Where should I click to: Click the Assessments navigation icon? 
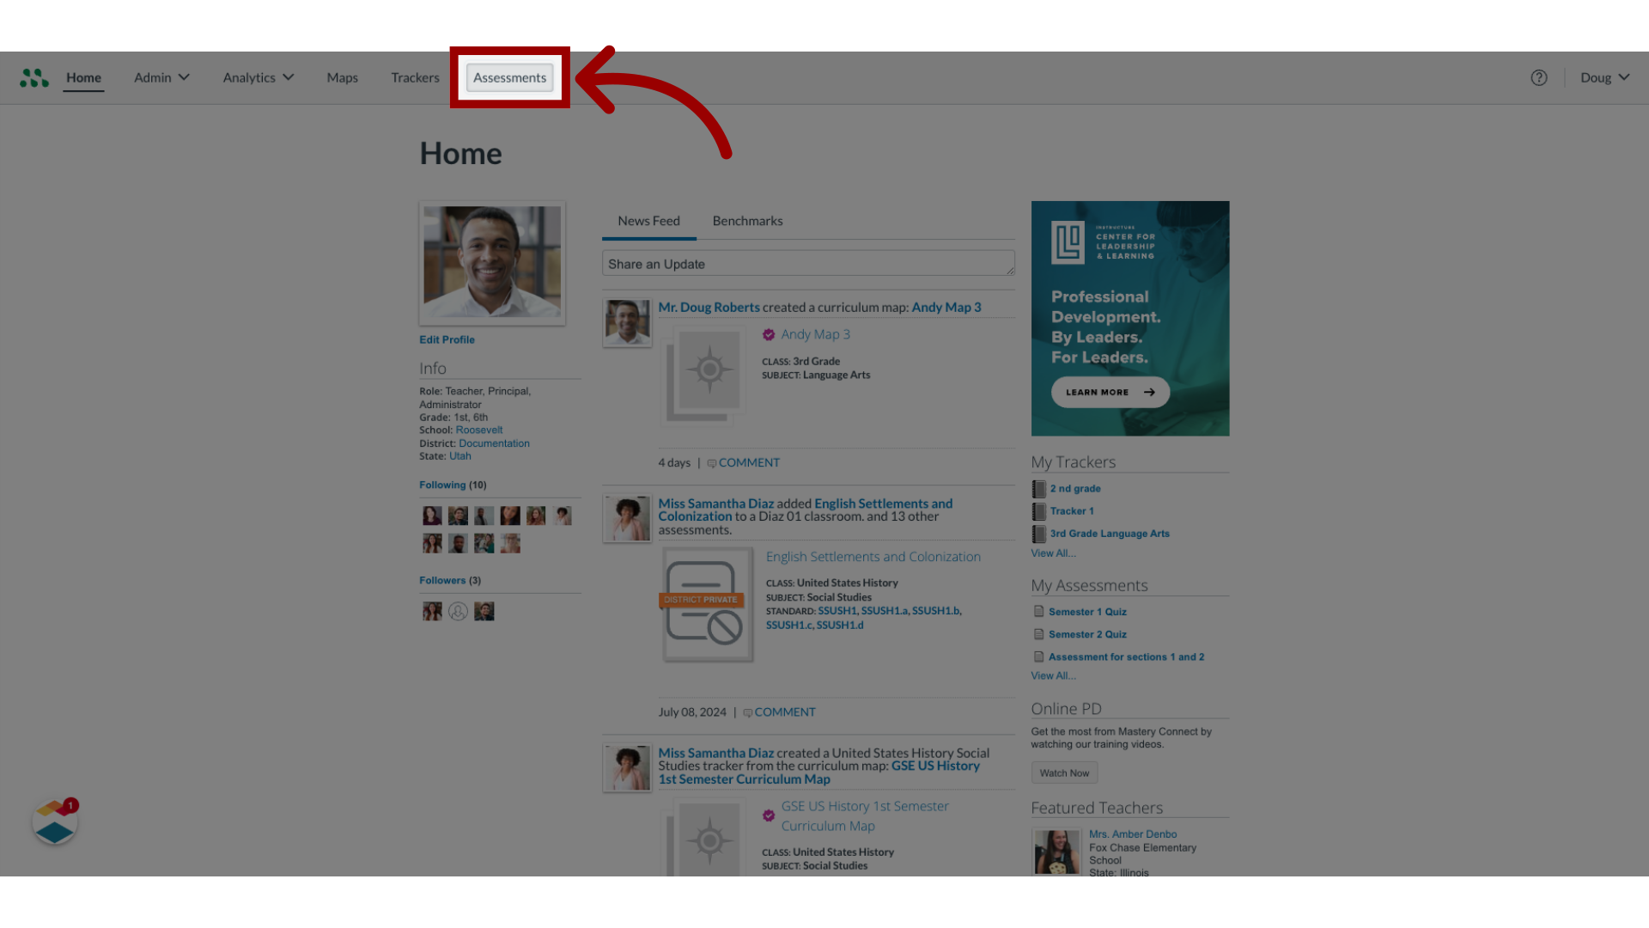[x=509, y=77]
